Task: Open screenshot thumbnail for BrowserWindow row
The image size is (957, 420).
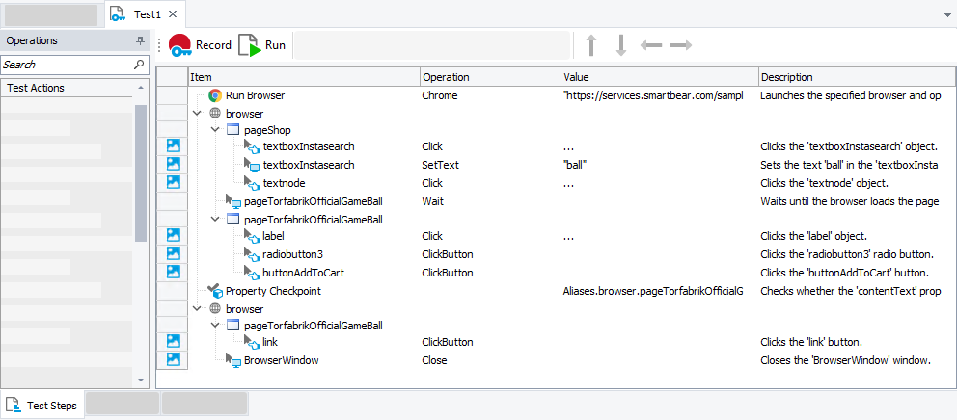Action: tap(175, 359)
